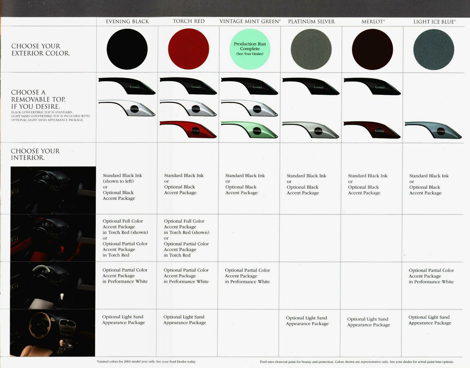Open the Performance White interior photo
The height and width of the screenshot is (368, 470).
coord(53,285)
